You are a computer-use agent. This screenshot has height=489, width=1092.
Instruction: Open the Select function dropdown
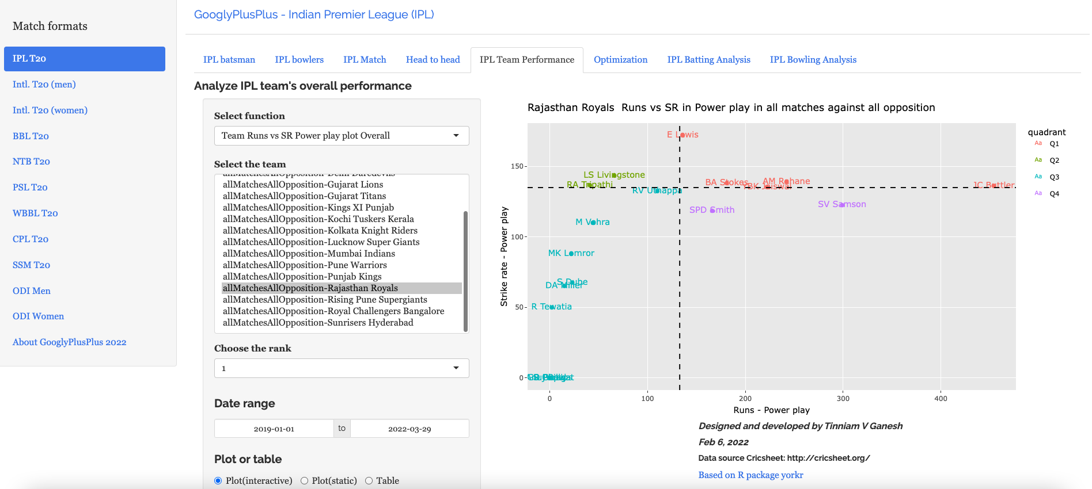tap(341, 136)
